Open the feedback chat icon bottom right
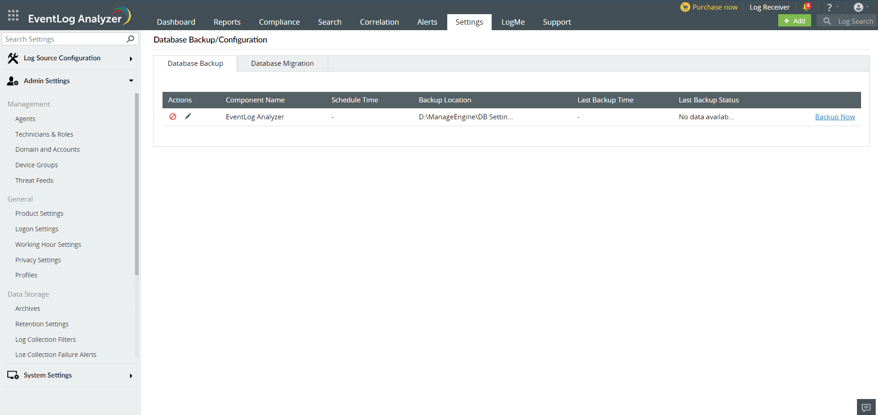The image size is (878, 415). (x=865, y=406)
